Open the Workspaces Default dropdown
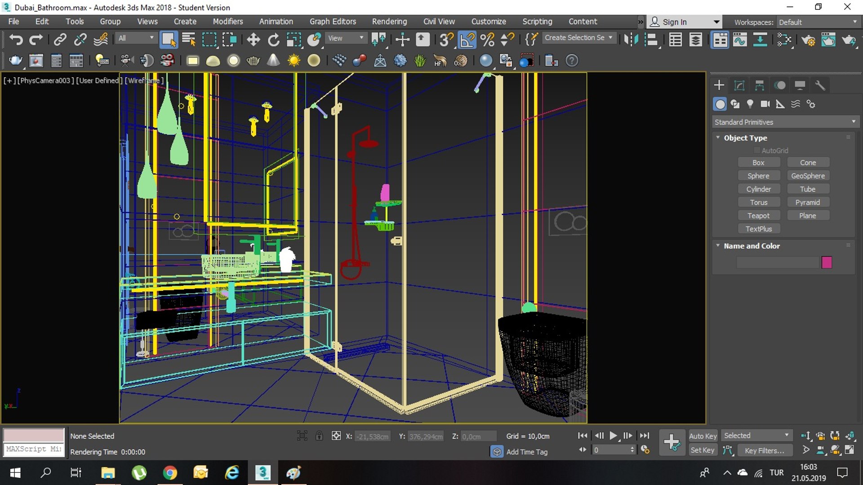This screenshot has width=863, height=485. coord(818,22)
